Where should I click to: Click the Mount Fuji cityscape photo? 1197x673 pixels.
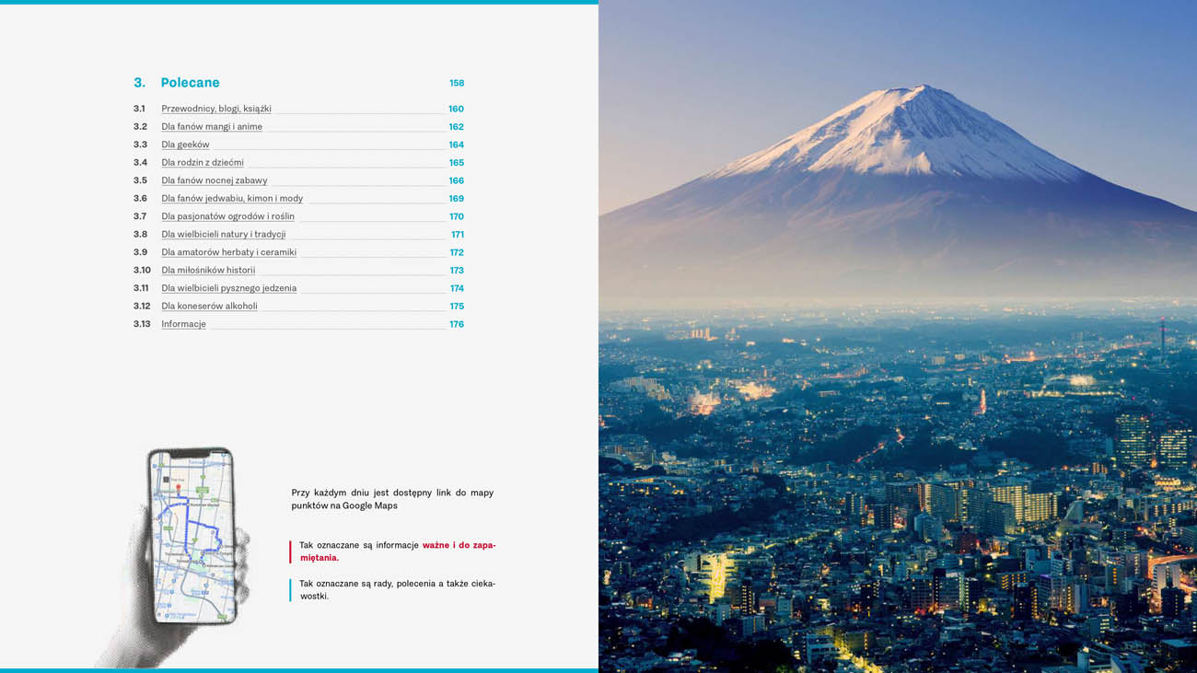pyautogui.click(x=898, y=336)
